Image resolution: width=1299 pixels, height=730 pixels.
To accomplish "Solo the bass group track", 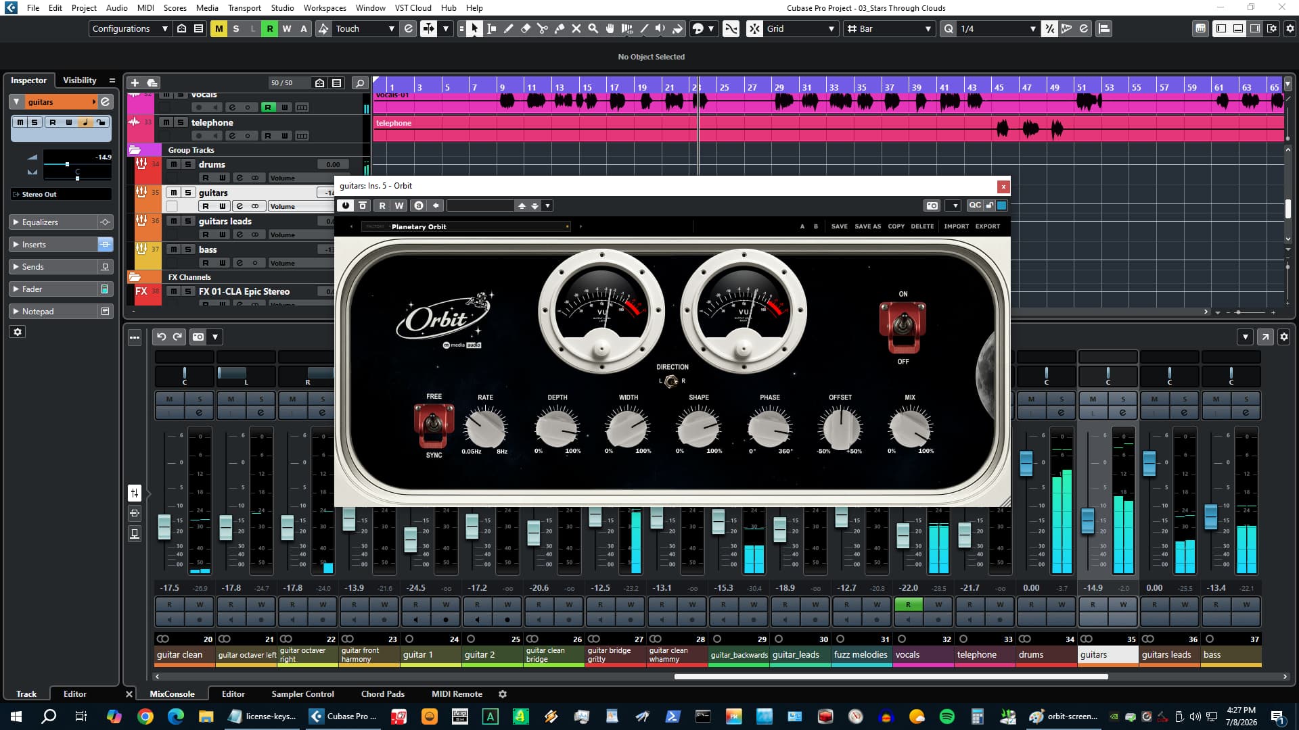I will pos(188,249).
